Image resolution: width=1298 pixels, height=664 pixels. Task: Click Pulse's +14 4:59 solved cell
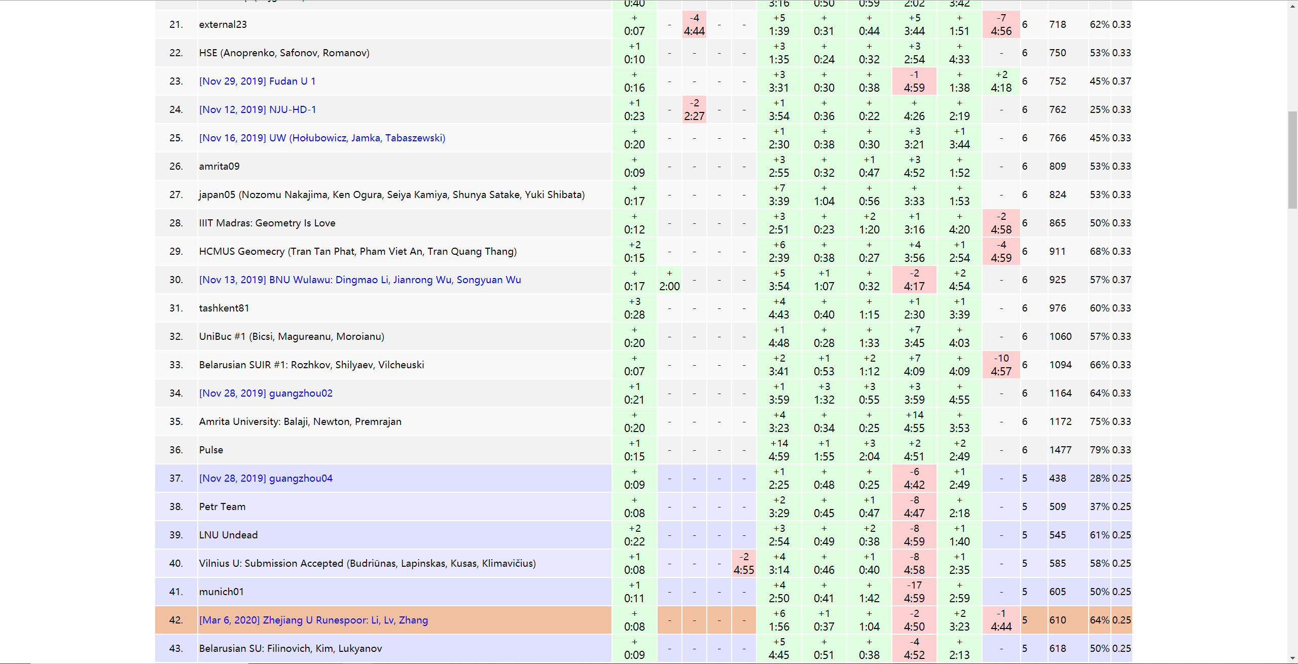point(779,450)
